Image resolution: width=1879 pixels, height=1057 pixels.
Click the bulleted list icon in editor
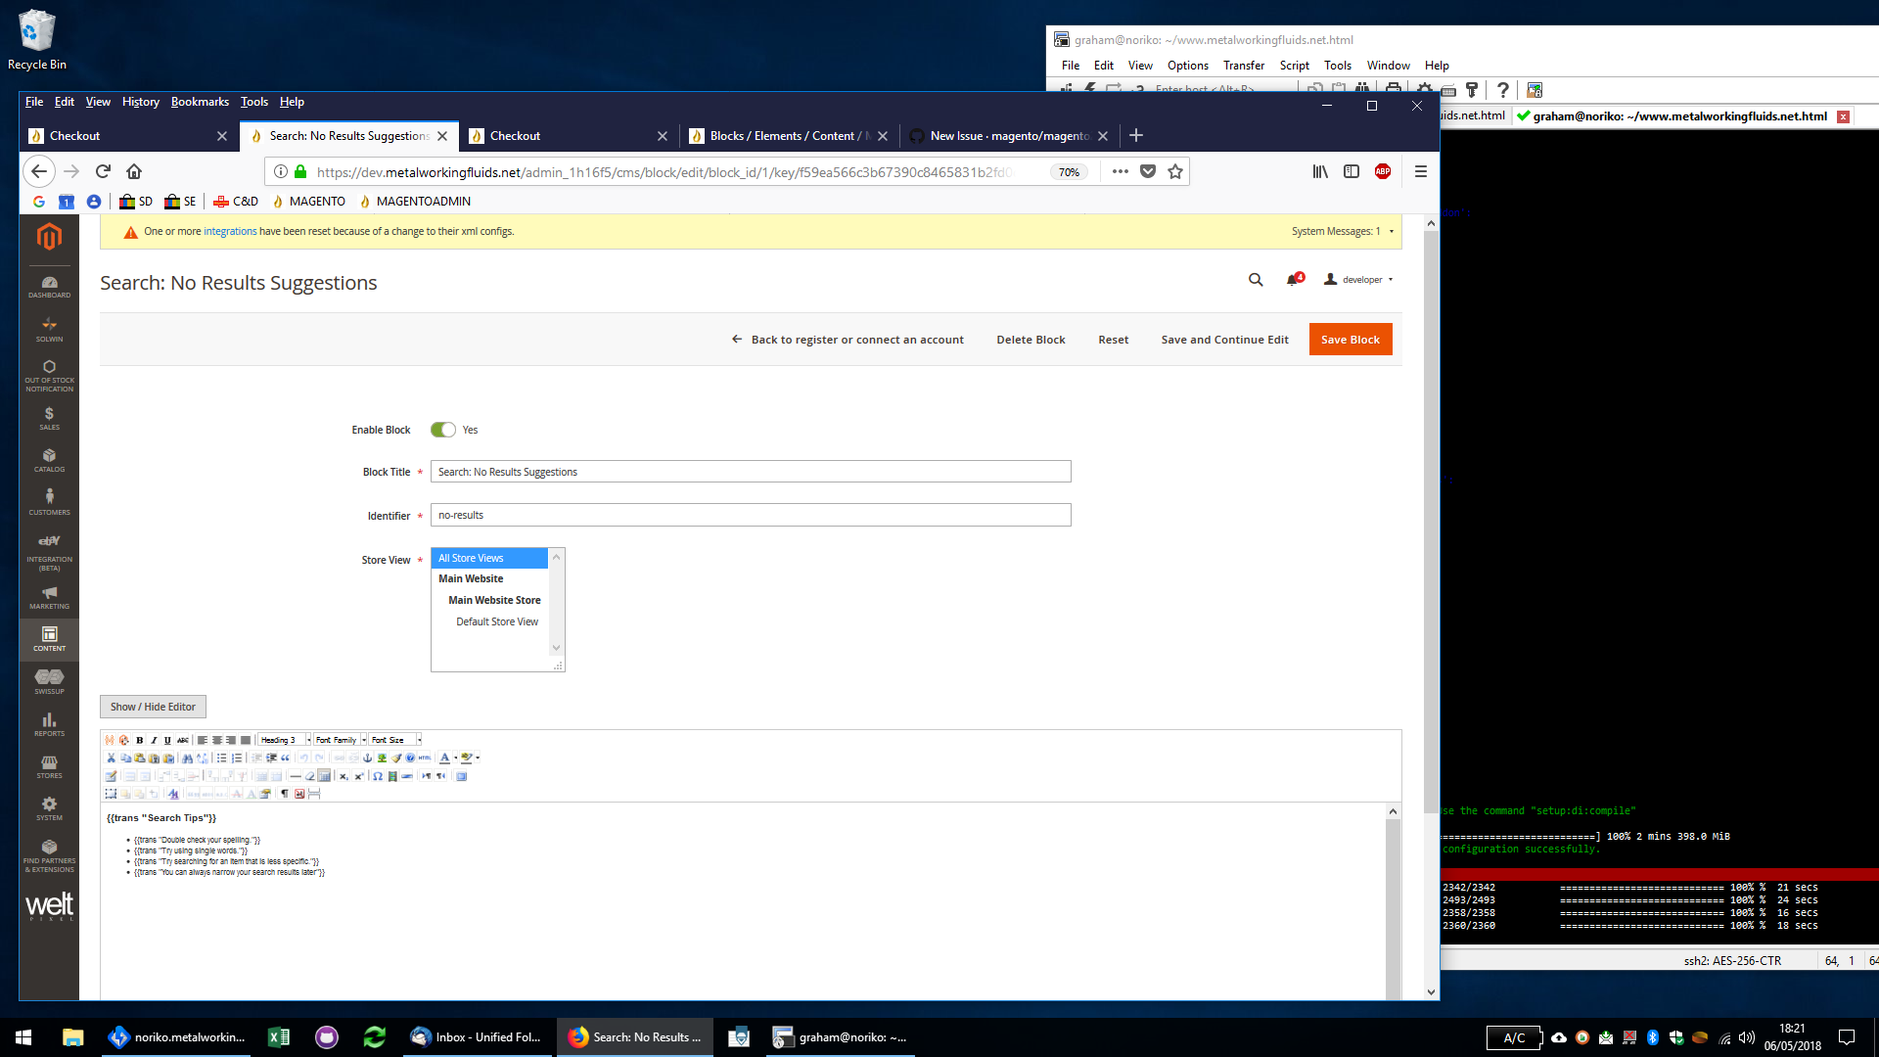[x=221, y=758]
